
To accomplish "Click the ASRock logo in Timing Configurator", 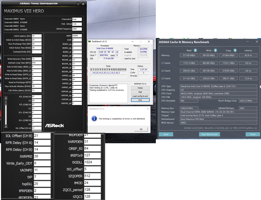I will pyautogui.click(x=54, y=125).
